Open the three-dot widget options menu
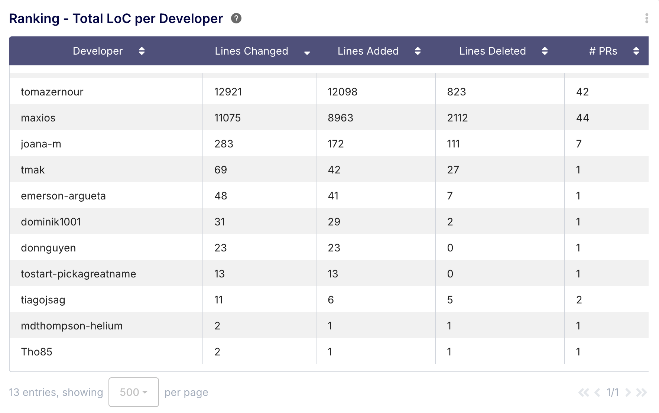Image resolution: width=659 pixels, height=413 pixels. (647, 18)
